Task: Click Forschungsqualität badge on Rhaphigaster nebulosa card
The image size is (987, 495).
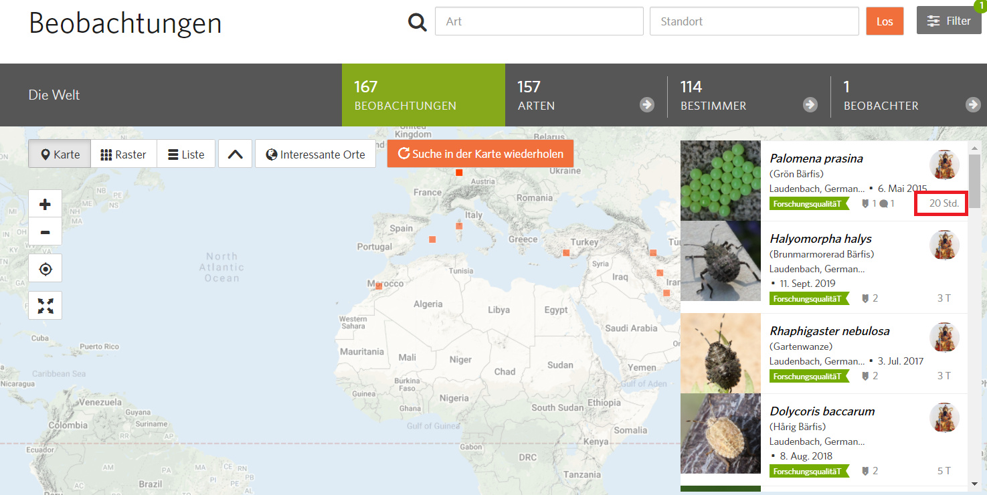Action: click(809, 377)
